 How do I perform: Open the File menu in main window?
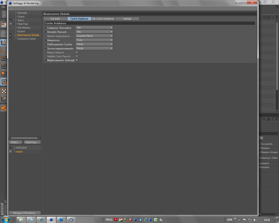3,7
